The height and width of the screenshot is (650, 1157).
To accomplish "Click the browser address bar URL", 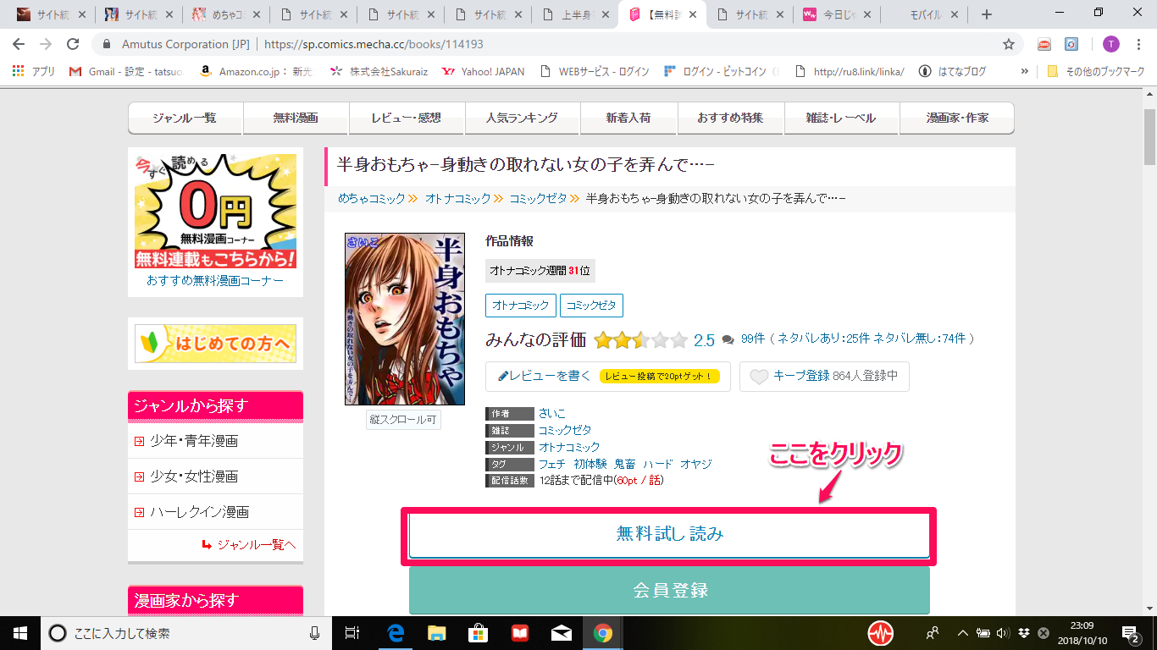I will tap(374, 44).
